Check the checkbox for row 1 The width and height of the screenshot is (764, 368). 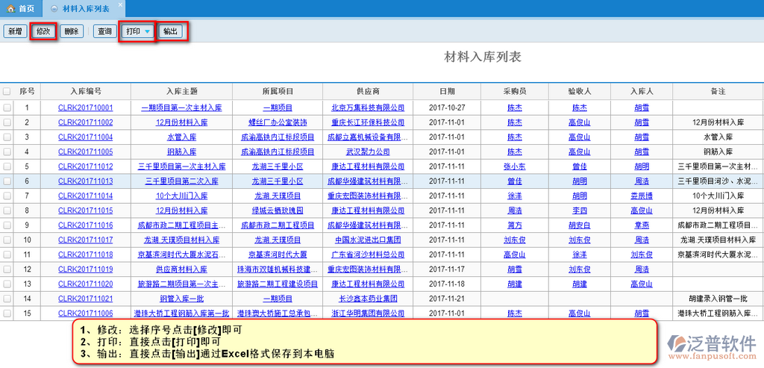coord(7,107)
